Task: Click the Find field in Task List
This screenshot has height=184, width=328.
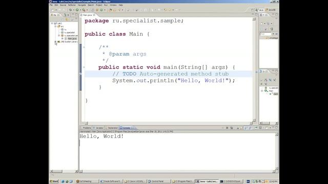Action: [265, 34]
